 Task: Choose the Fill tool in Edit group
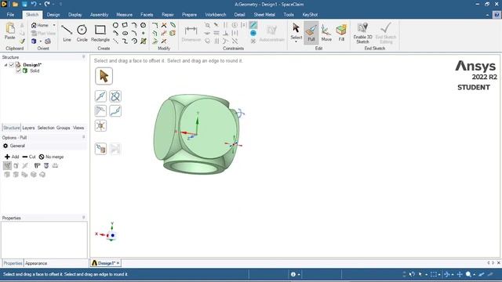click(x=341, y=33)
